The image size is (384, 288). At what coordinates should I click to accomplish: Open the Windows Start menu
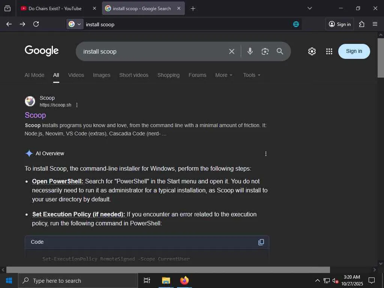(x=9, y=280)
